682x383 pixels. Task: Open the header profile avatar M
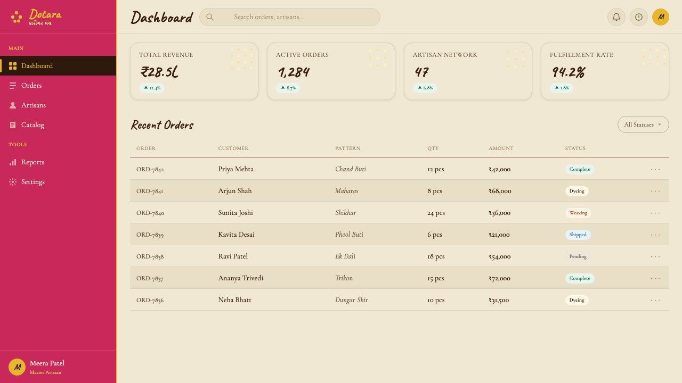pyautogui.click(x=661, y=17)
